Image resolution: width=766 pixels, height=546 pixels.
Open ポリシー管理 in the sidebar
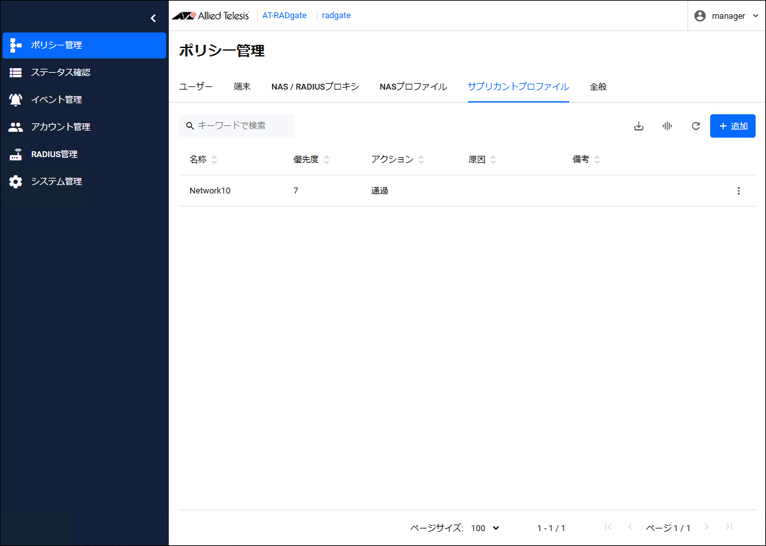pyautogui.click(x=84, y=45)
